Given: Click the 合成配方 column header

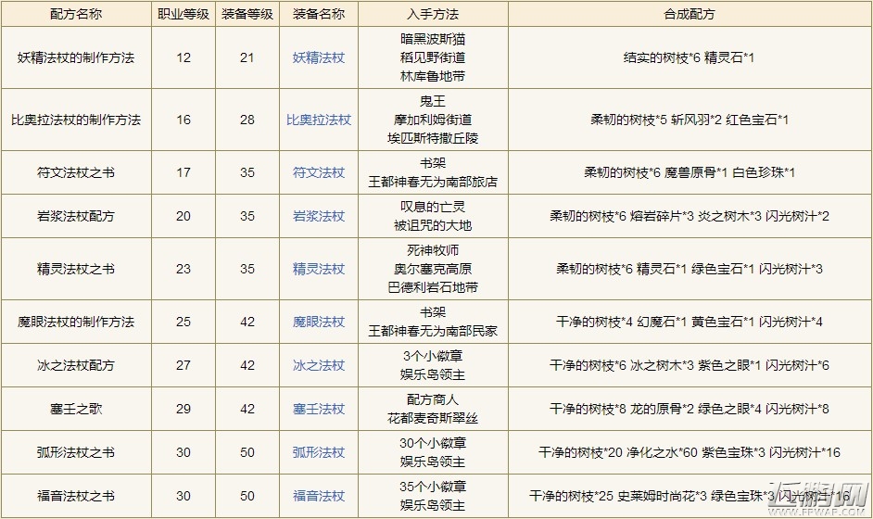Looking at the screenshot, I should (690, 14).
